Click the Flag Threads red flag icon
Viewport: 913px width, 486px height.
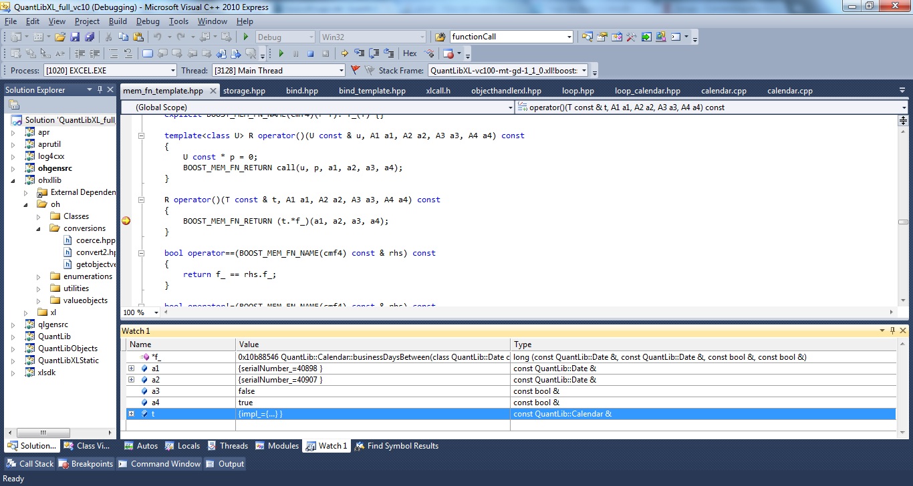click(355, 70)
